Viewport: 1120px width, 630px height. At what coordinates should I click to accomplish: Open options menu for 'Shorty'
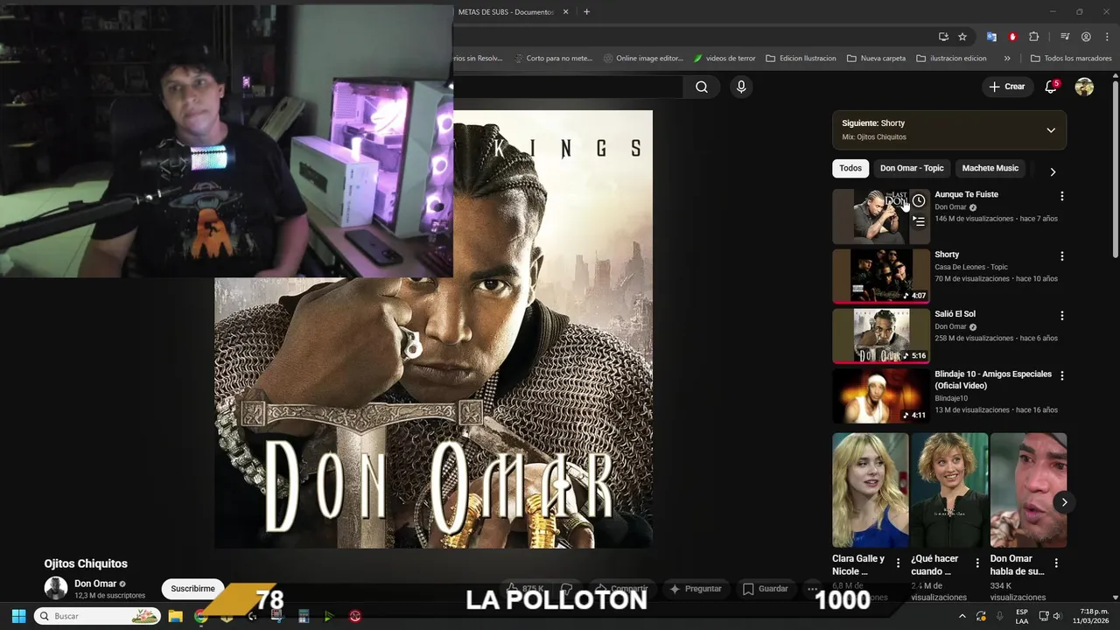(x=1061, y=256)
